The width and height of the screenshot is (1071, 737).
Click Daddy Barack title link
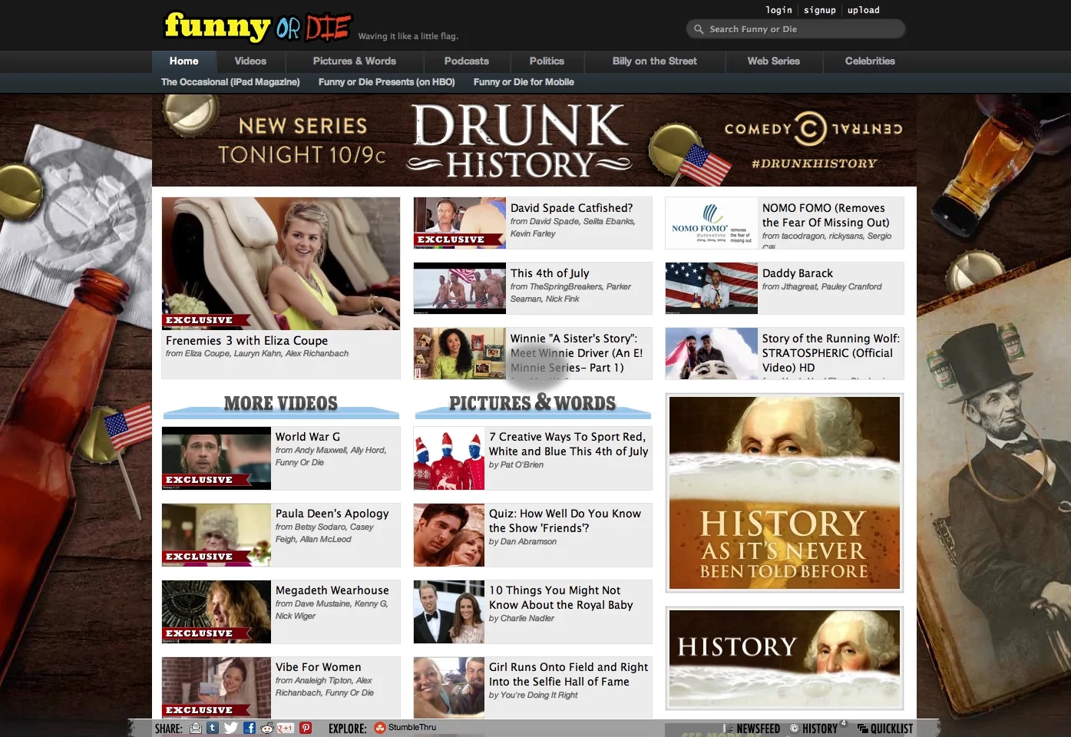coord(797,273)
